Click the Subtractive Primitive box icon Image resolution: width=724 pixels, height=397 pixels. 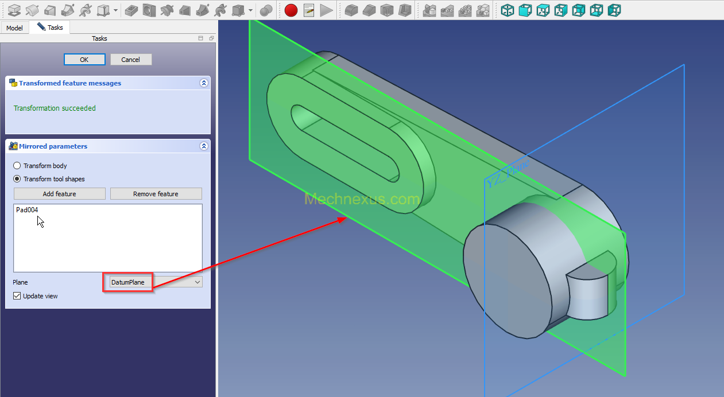pos(238,10)
